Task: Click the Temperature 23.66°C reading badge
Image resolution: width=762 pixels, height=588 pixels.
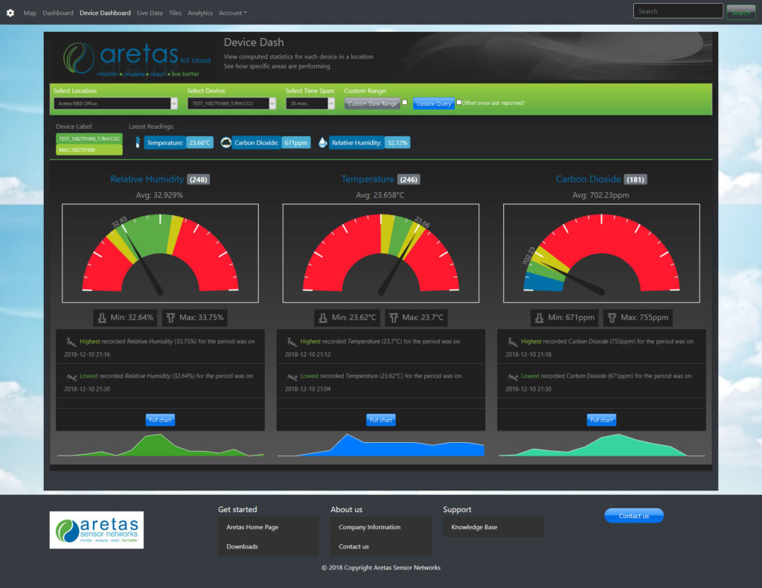Action: pos(179,143)
